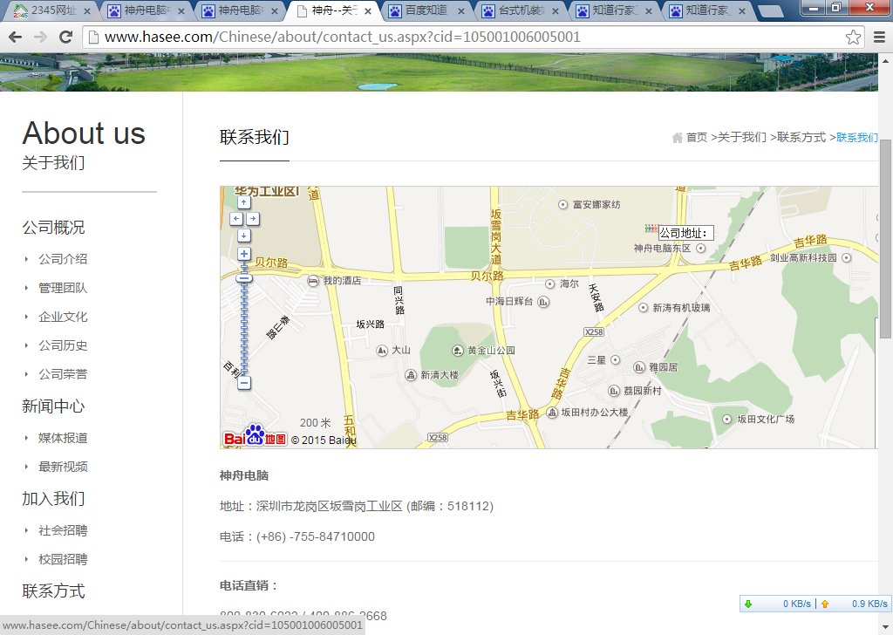Zoom in the map with plus button
The height and width of the screenshot is (635, 893).
click(244, 254)
